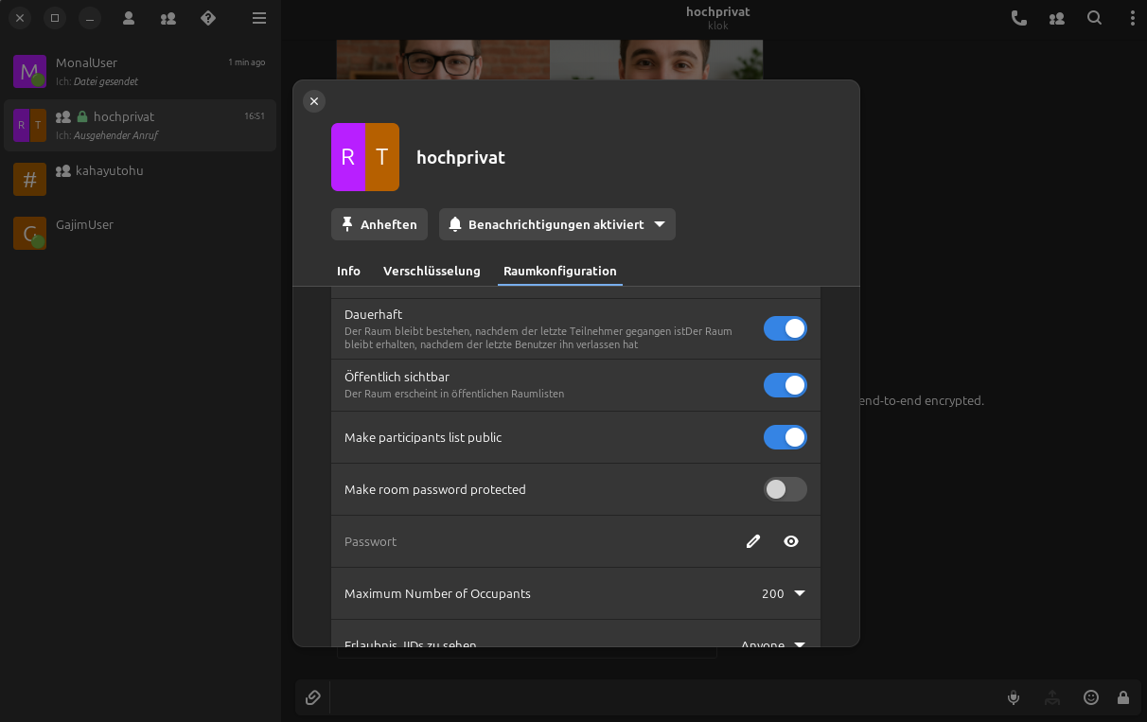Turn off Öffentlich sichtbar
This screenshot has width=1147, height=722.
click(x=785, y=385)
